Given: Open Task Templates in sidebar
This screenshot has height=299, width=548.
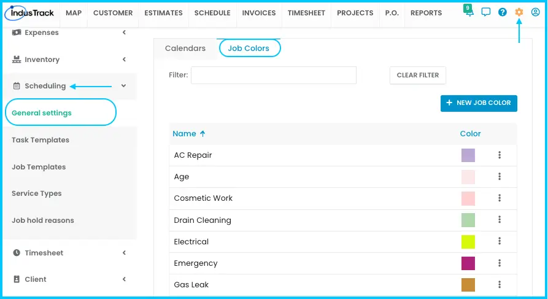Looking at the screenshot, I should click(41, 140).
